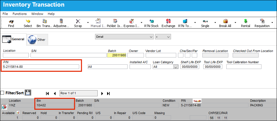Click the CHP value 56
Viewport: 277px width, 121px height.
[211, 118]
